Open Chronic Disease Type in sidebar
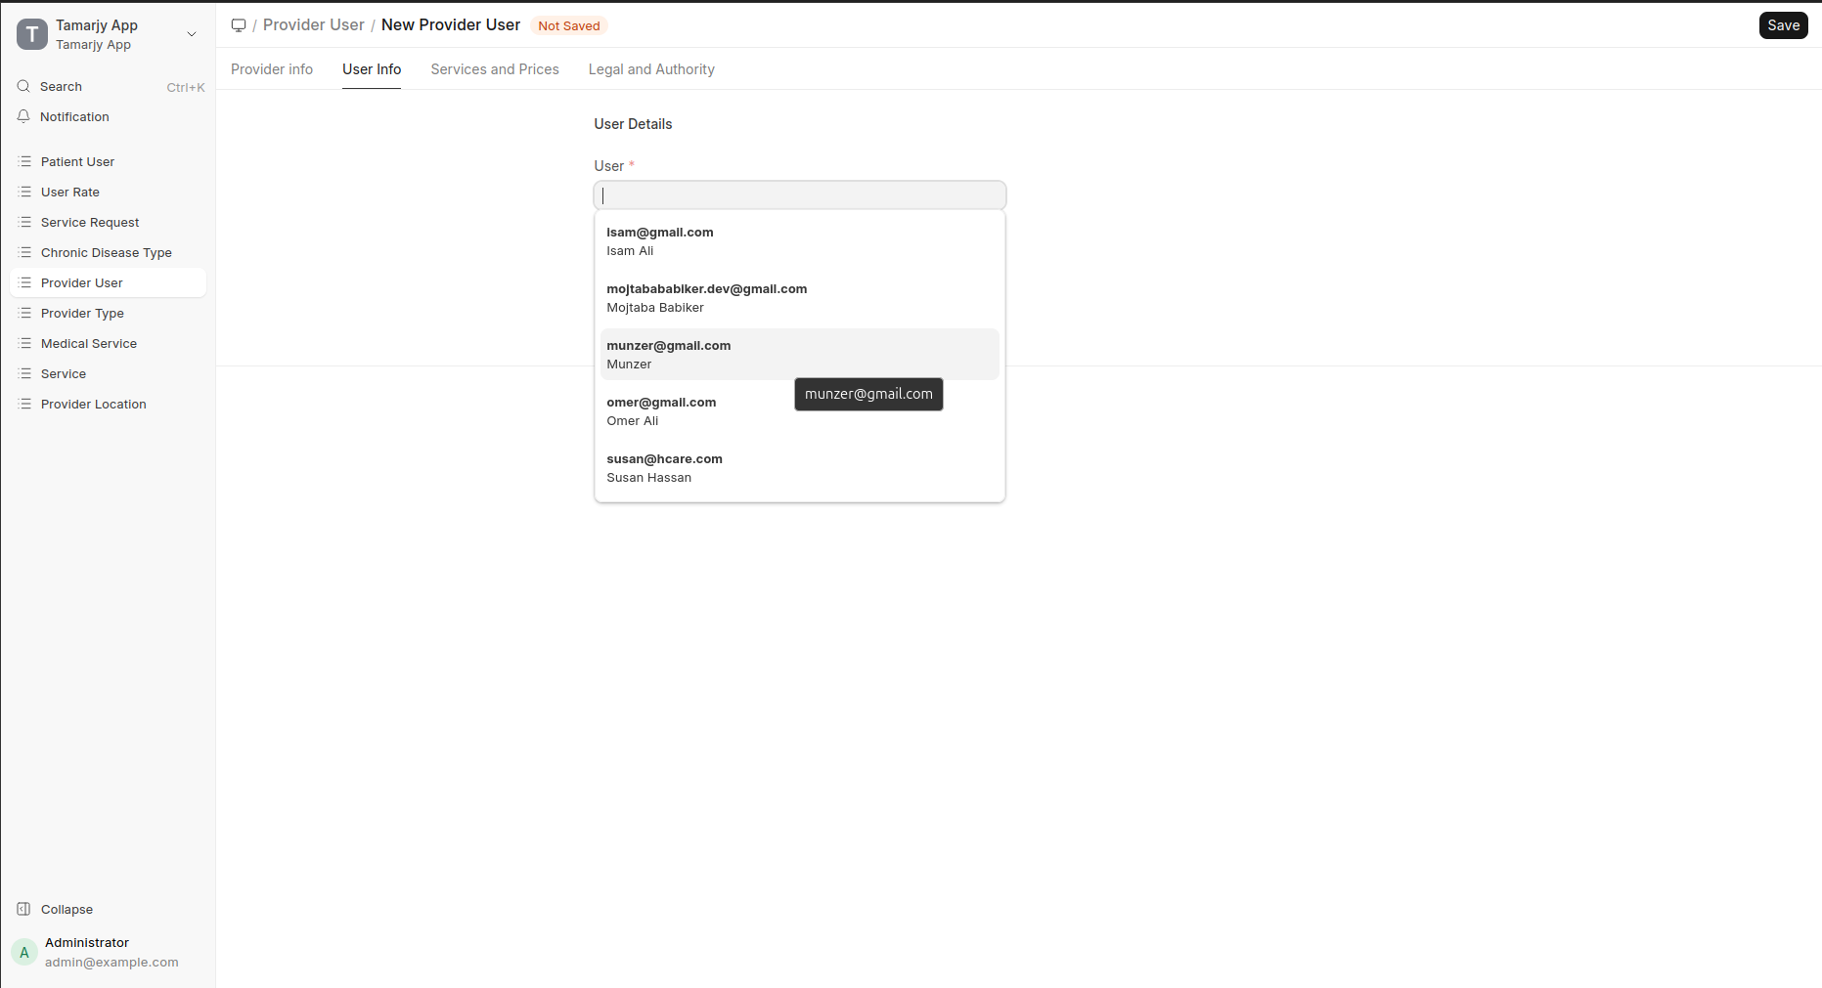 pos(107,253)
